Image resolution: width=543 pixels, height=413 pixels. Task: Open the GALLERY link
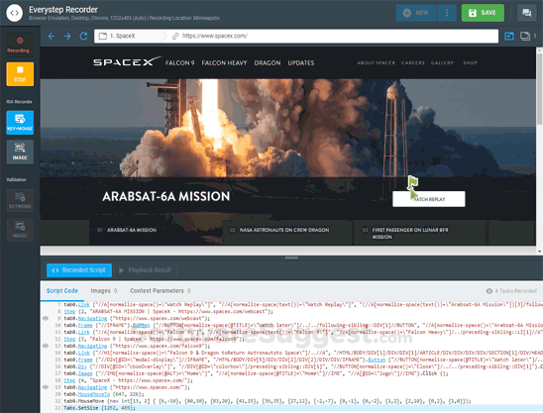click(442, 62)
